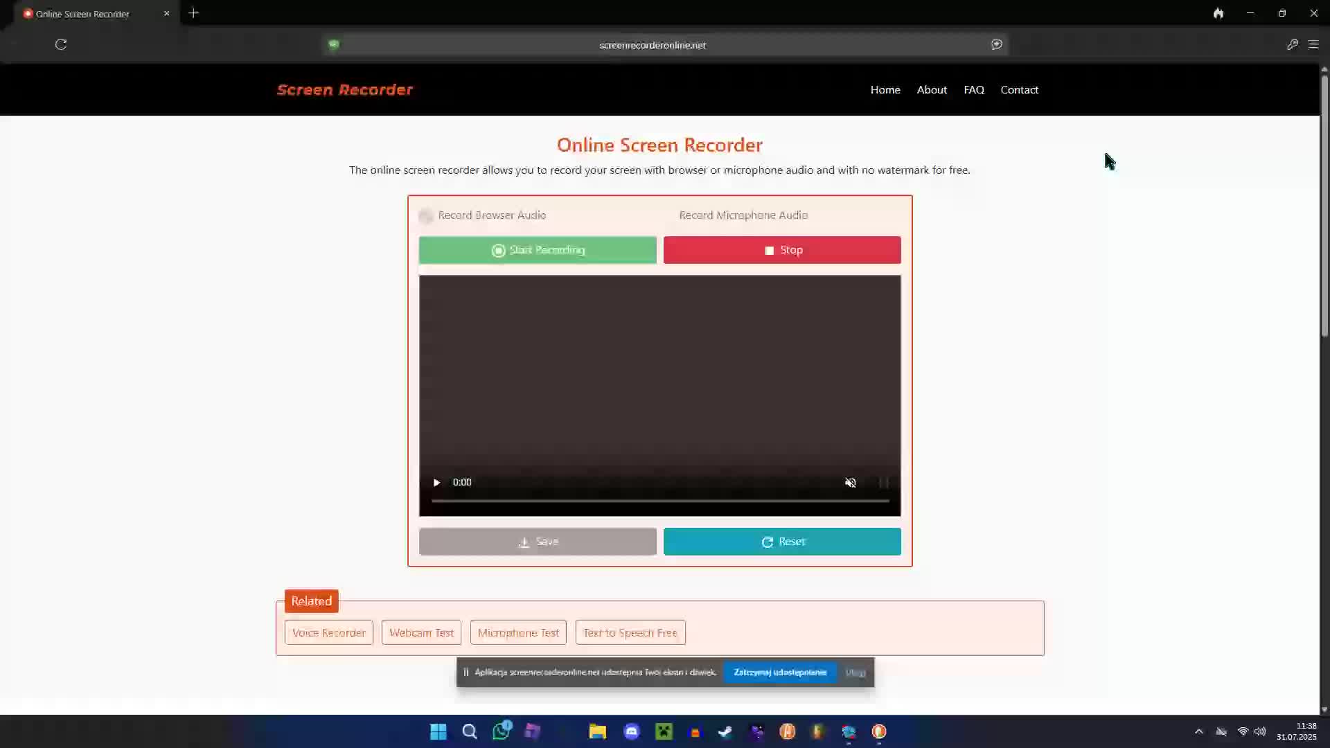The height and width of the screenshot is (748, 1330).
Task: Click the Start Recording button
Action: coord(538,250)
